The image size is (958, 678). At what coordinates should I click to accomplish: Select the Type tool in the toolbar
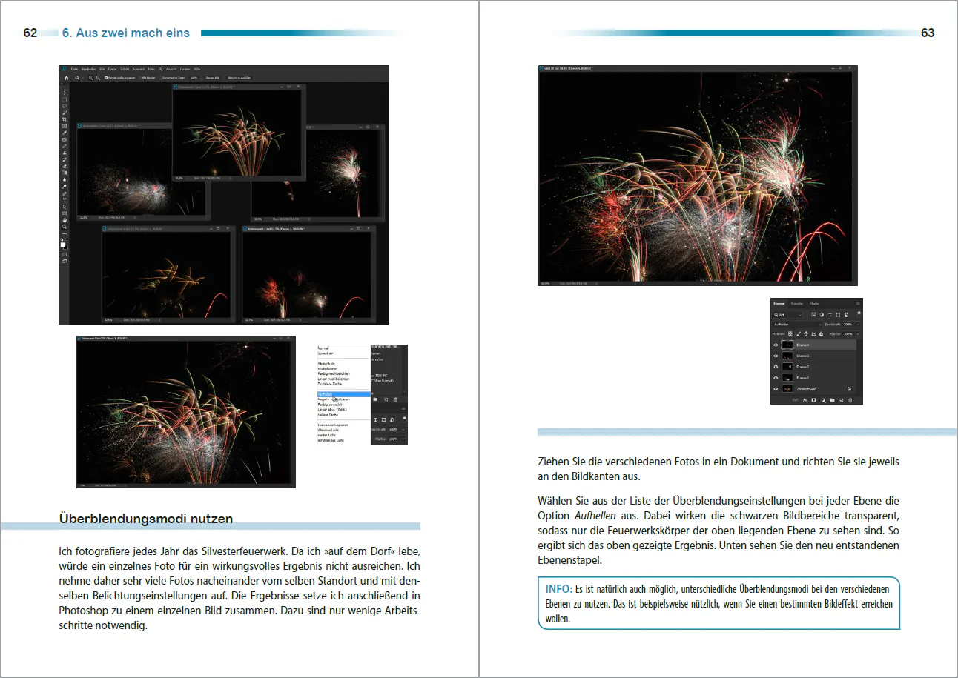[x=65, y=201]
